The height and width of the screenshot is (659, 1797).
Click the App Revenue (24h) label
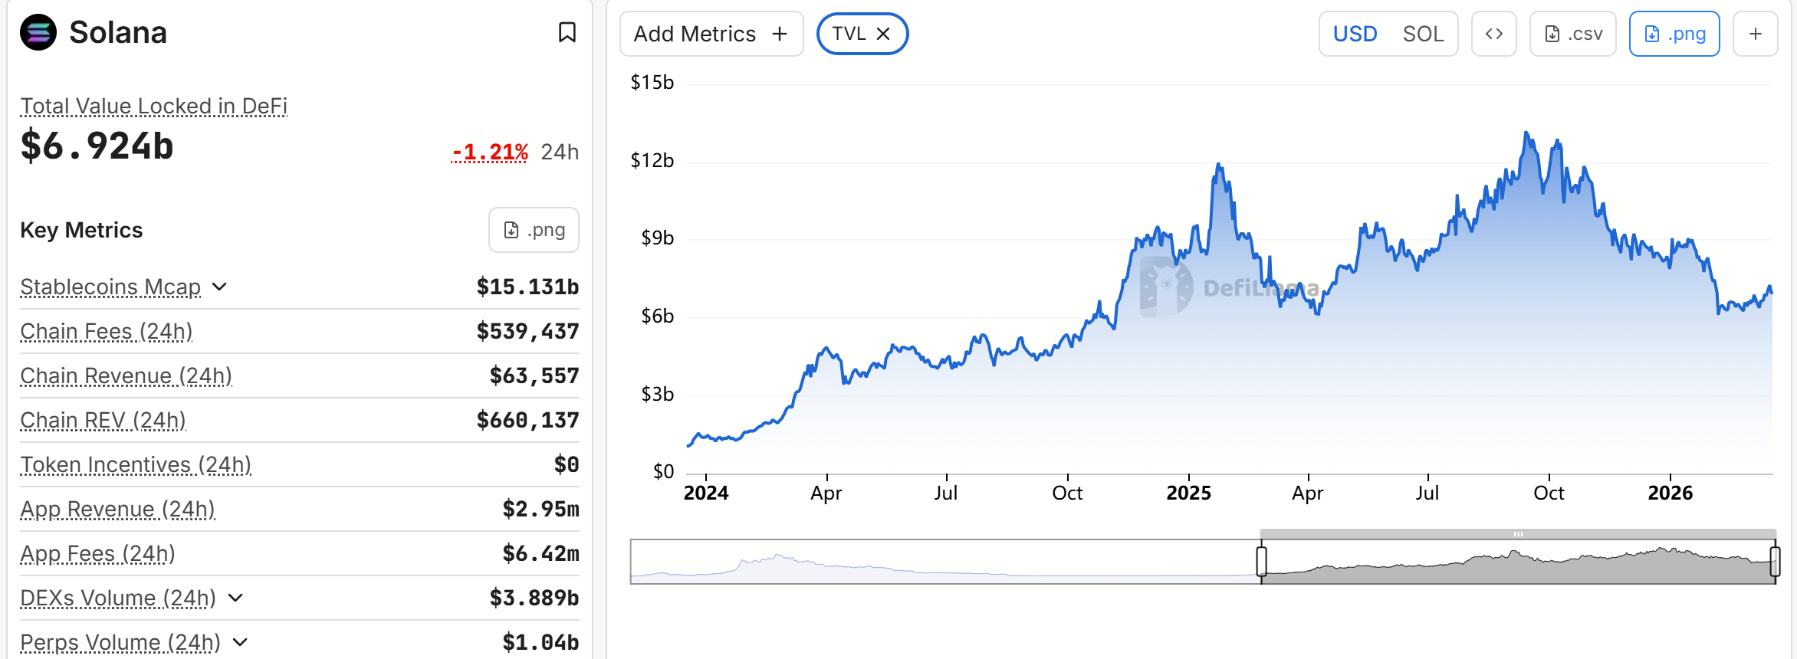click(x=117, y=509)
